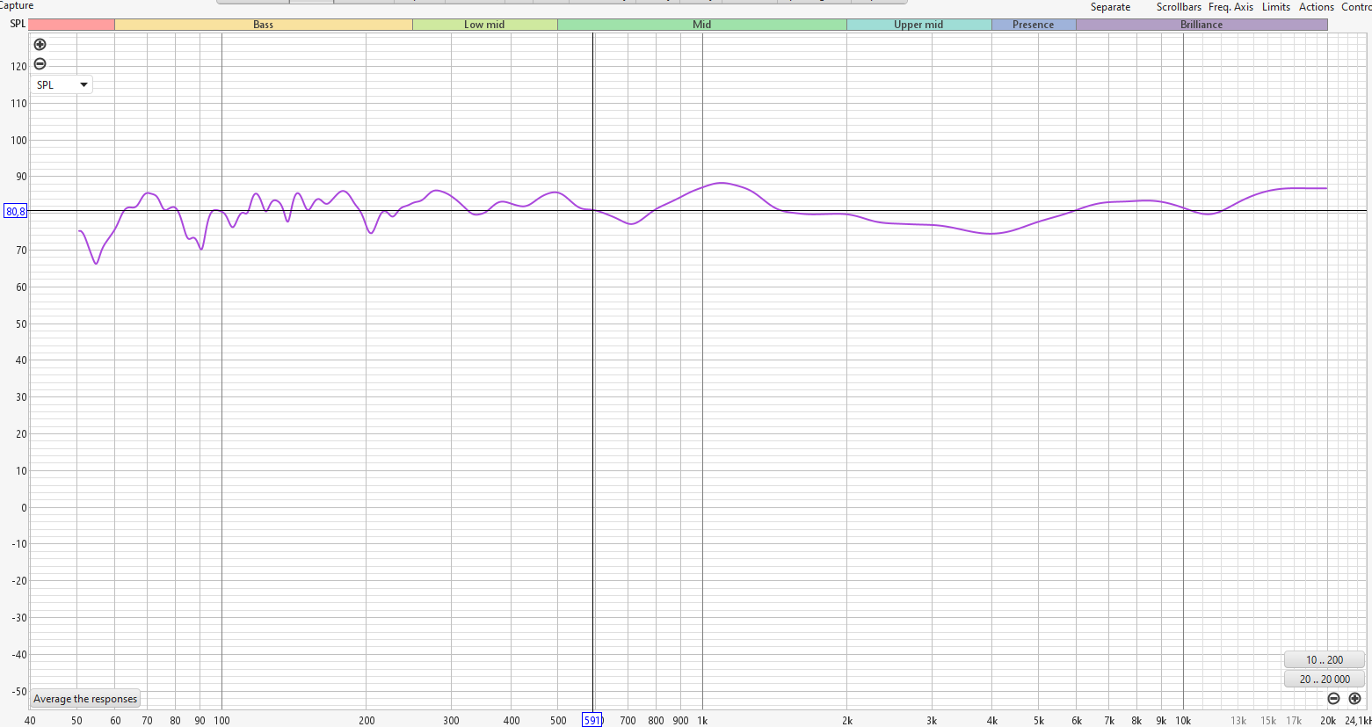Image resolution: width=1372 pixels, height=727 pixels.
Task: Click the -50 SPL axis label
Action: pos(18,691)
